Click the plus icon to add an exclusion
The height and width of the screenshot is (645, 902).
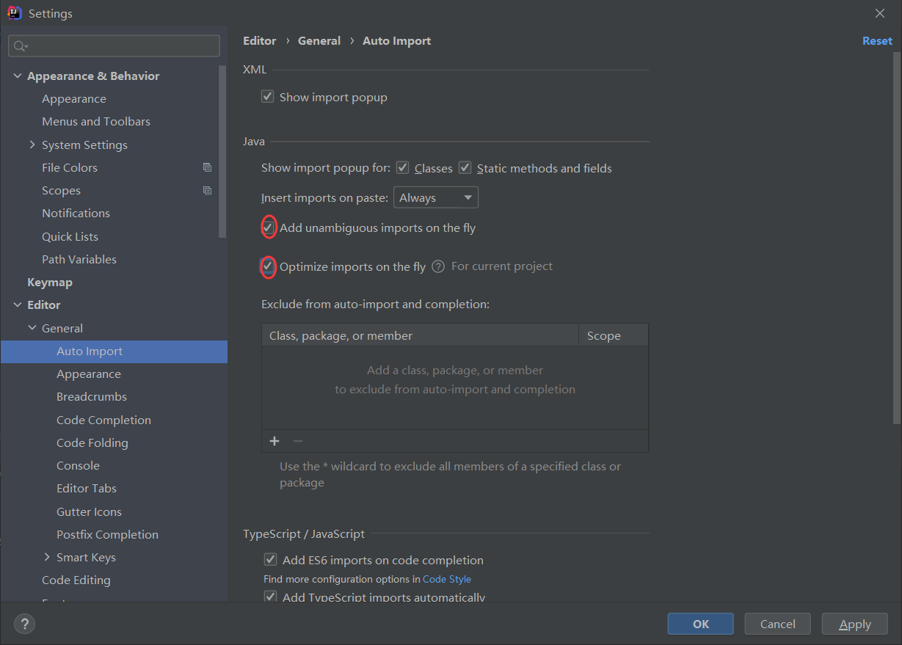point(274,441)
